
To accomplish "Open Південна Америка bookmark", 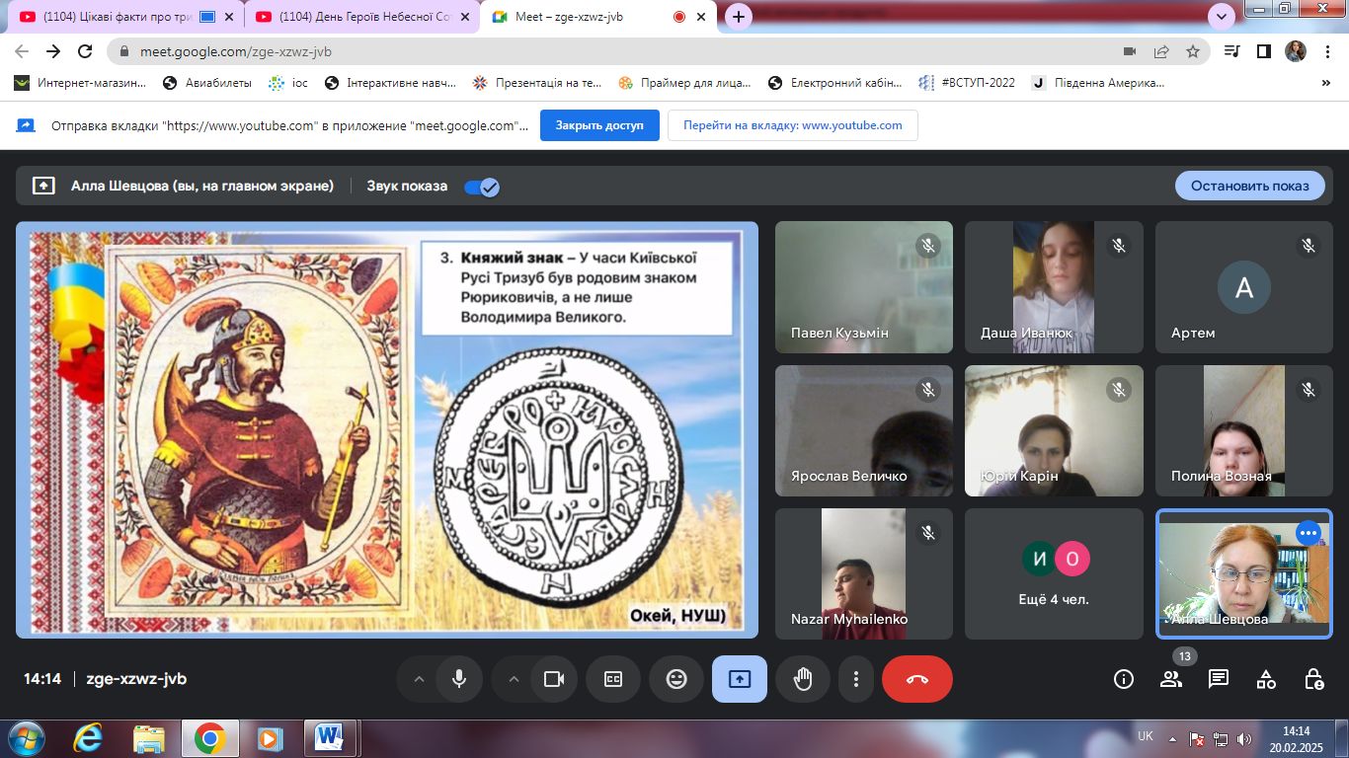I will coord(1098,83).
